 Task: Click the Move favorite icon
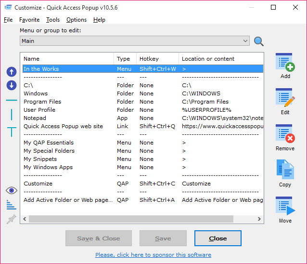coord(285,206)
